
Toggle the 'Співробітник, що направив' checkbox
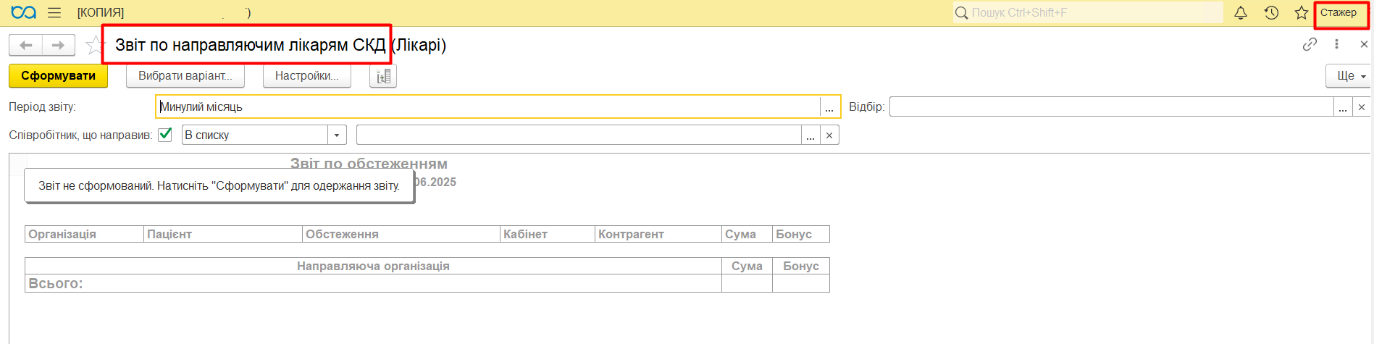(x=165, y=135)
